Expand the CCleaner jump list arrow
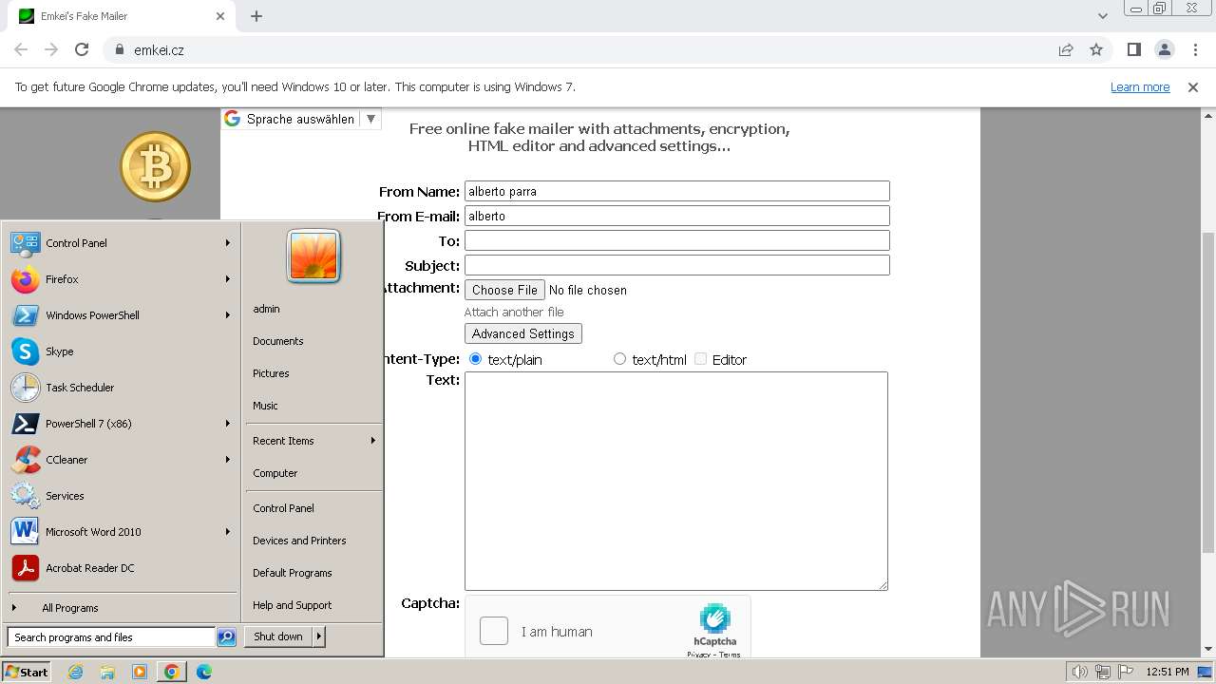Image resolution: width=1216 pixels, height=684 pixels. 228,460
